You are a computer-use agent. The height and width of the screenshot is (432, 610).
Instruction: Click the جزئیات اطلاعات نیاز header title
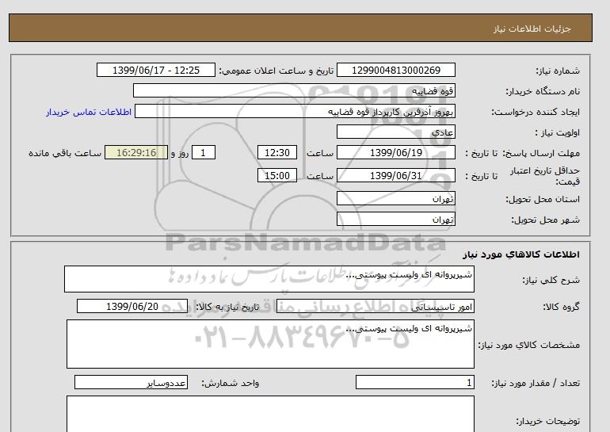click(x=532, y=29)
